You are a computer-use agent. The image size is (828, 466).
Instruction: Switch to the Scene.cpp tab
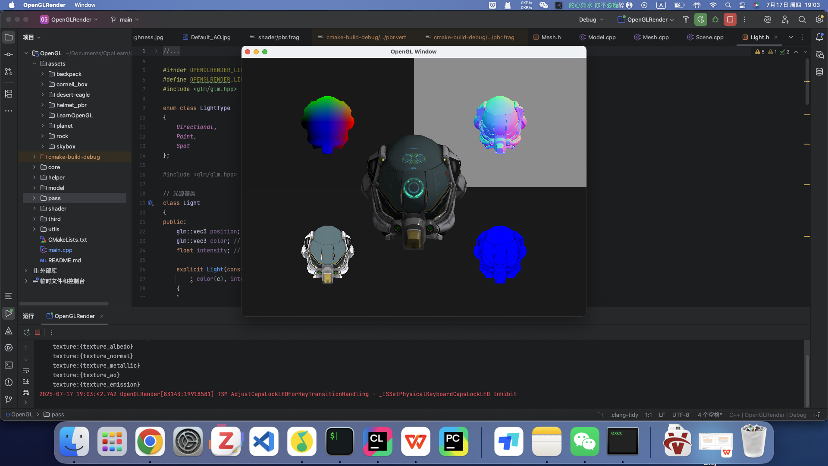point(709,37)
